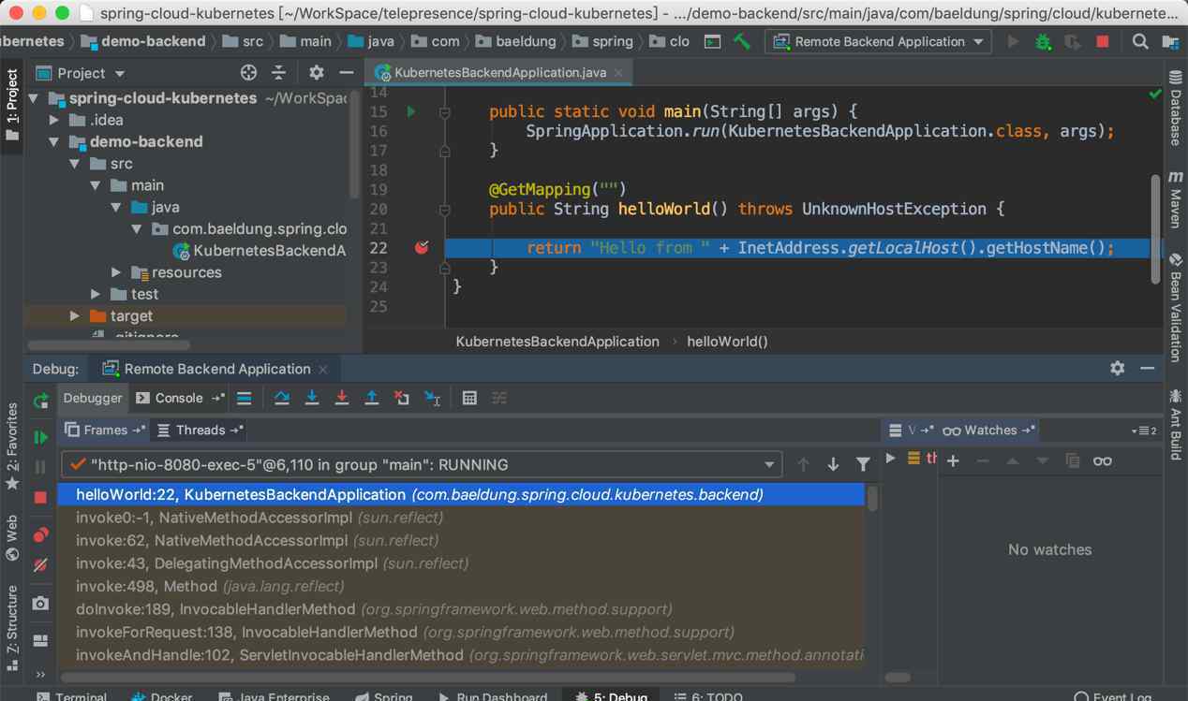Click the Run to Cursor icon
Image resolution: width=1188 pixels, height=701 pixels.
432,398
